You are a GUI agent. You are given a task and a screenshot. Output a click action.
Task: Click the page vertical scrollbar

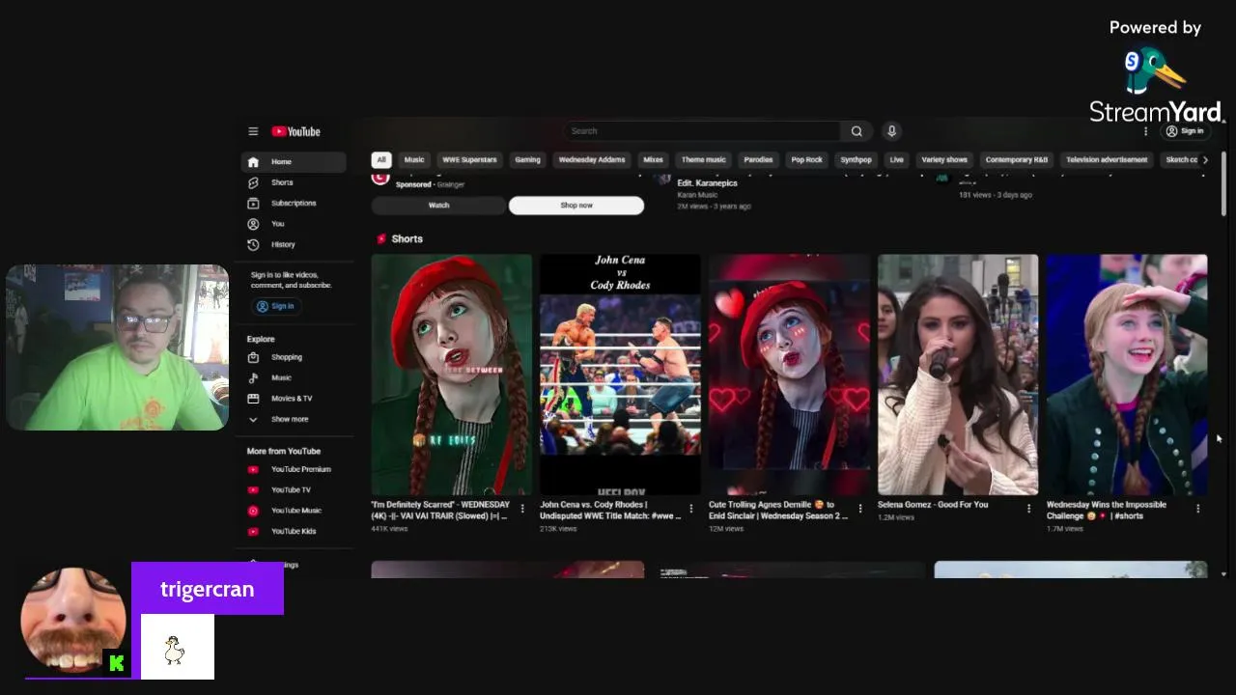point(1223,183)
